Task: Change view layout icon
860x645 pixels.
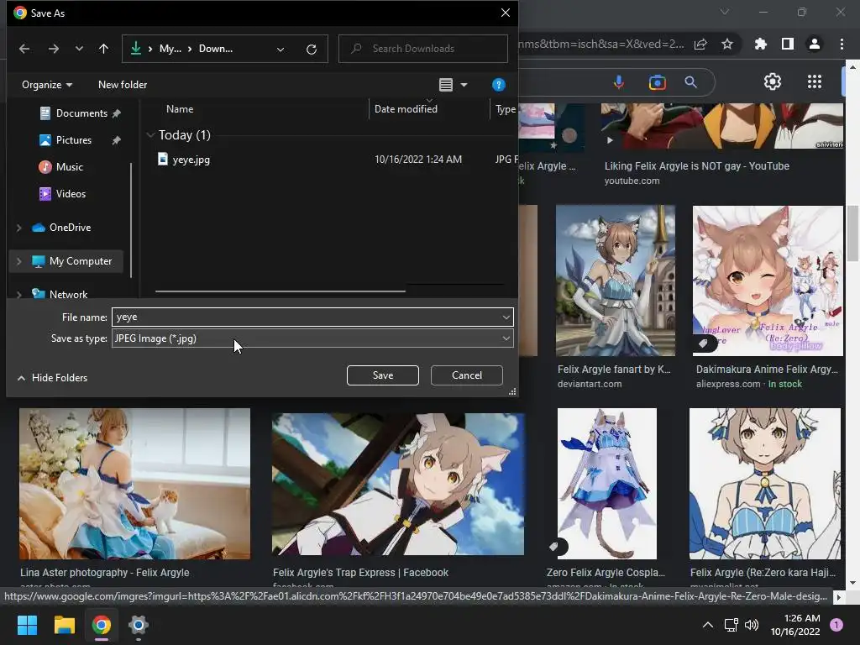Action: (446, 85)
